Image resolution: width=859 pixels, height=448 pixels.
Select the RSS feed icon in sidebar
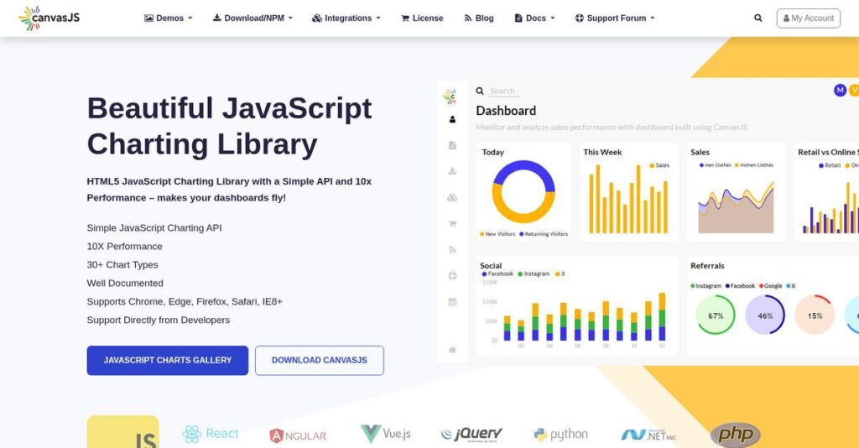pyautogui.click(x=452, y=250)
